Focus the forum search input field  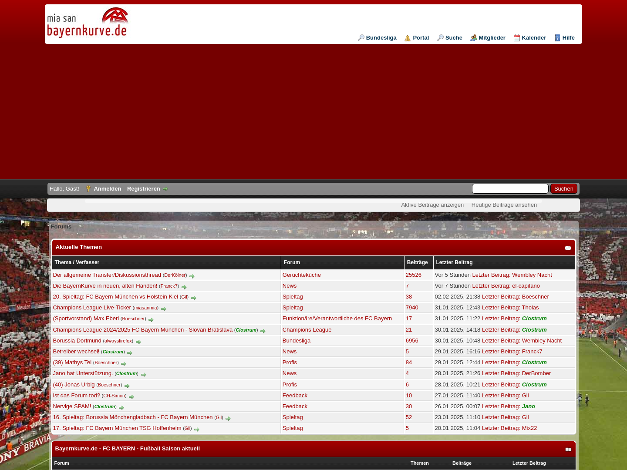pos(510,188)
